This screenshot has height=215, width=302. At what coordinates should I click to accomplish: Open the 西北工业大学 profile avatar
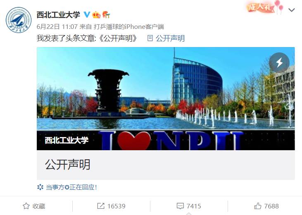[19, 20]
